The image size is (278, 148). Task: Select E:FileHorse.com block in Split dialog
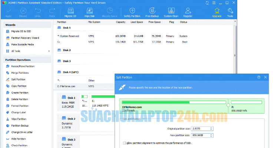(174, 106)
